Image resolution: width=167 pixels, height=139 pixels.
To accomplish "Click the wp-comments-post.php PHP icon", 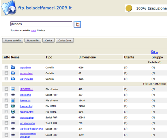I will click(x=13, y=135).
